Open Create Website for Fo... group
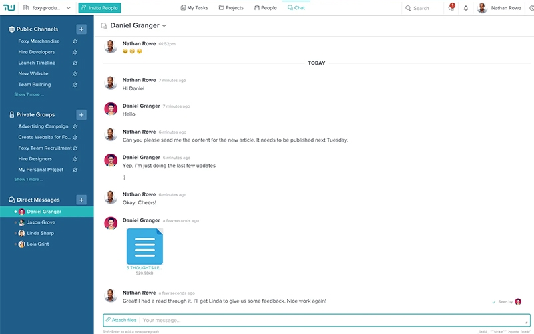This screenshot has width=534, height=334. [45, 137]
